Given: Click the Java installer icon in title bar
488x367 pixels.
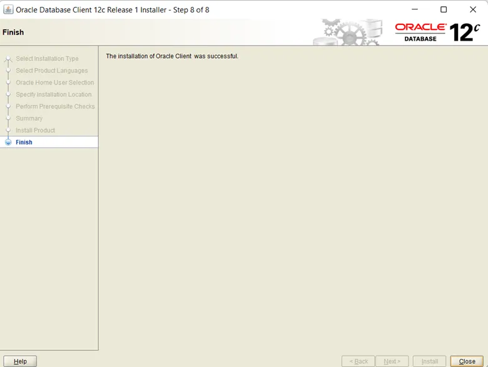Looking at the screenshot, I should (8, 9).
